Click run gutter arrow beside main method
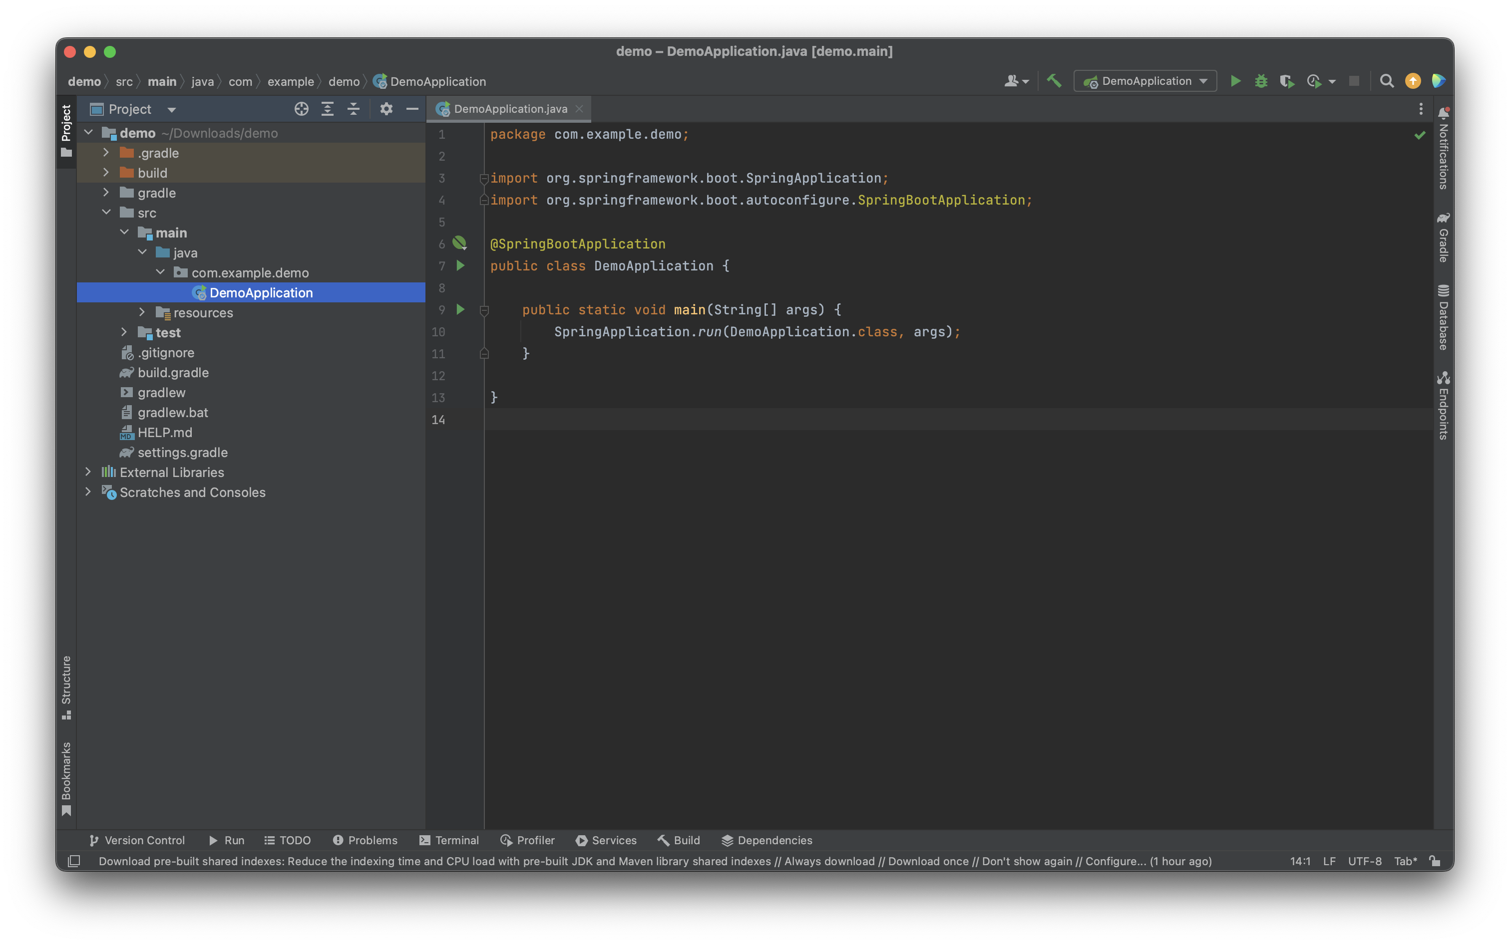 (460, 309)
